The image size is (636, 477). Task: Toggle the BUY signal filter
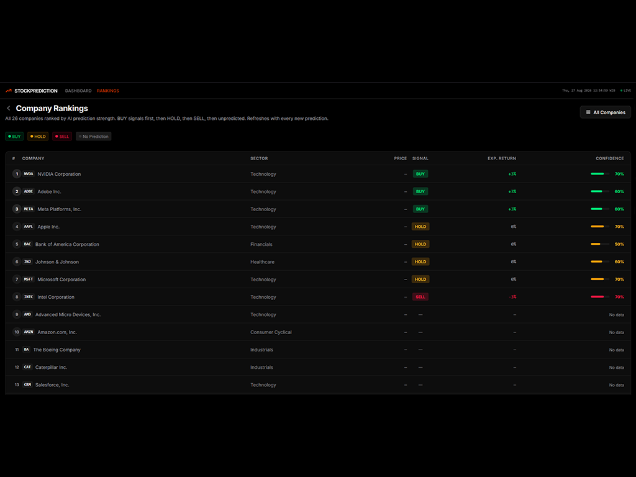point(14,137)
